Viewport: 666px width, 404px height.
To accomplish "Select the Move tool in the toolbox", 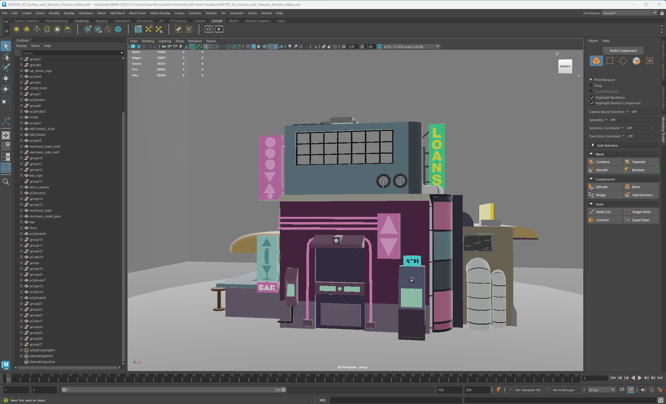I will point(6,79).
